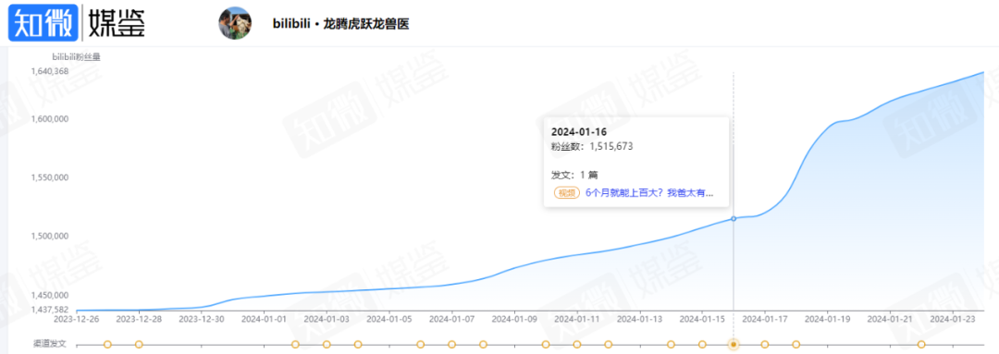
Task: Click the 知微 blue logo icon
Action: pyautogui.click(x=43, y=23)
